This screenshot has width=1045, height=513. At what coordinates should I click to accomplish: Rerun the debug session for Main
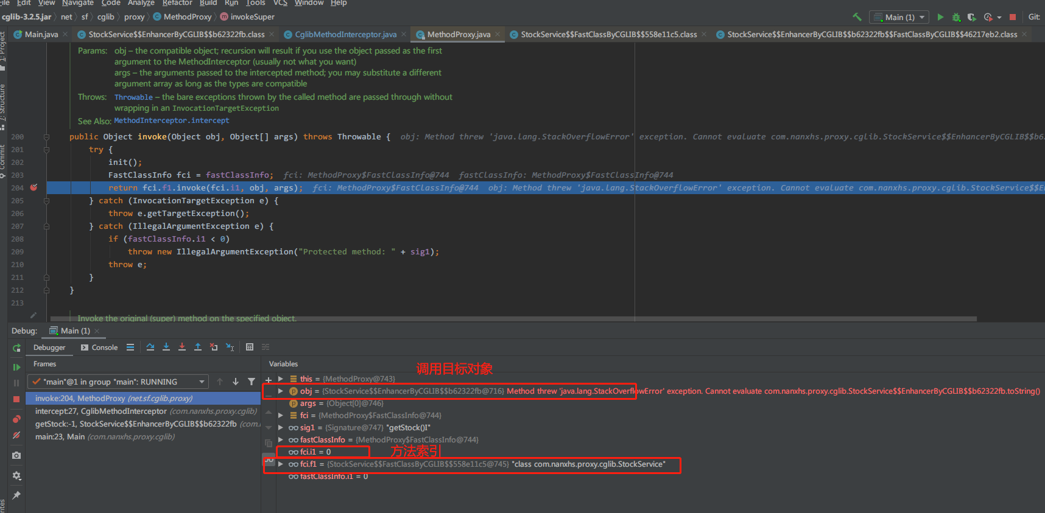(16, 347)
